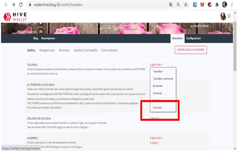
Task: Click the padlock icon in the address bar
Action: tap(30, 5)
